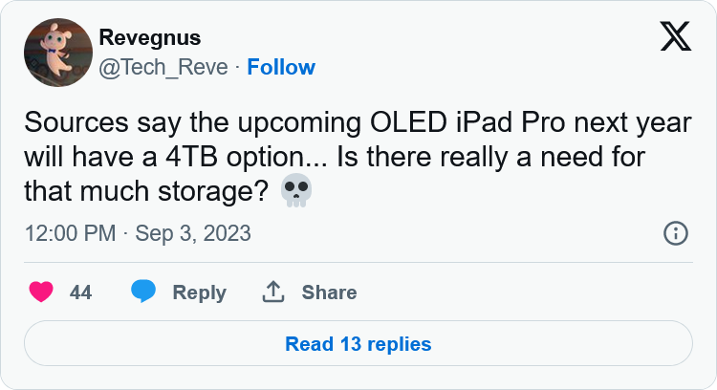Viewport: 717px width, 390px height.
Task: Click the Share text label
Action: click(x=329, y=292)
